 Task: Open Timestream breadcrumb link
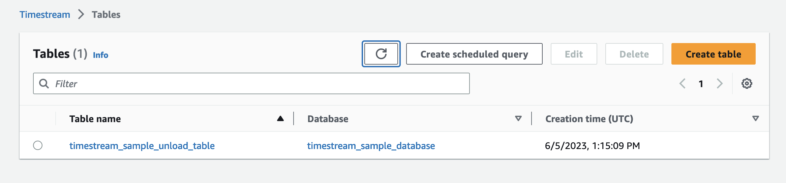click(45, 14)
